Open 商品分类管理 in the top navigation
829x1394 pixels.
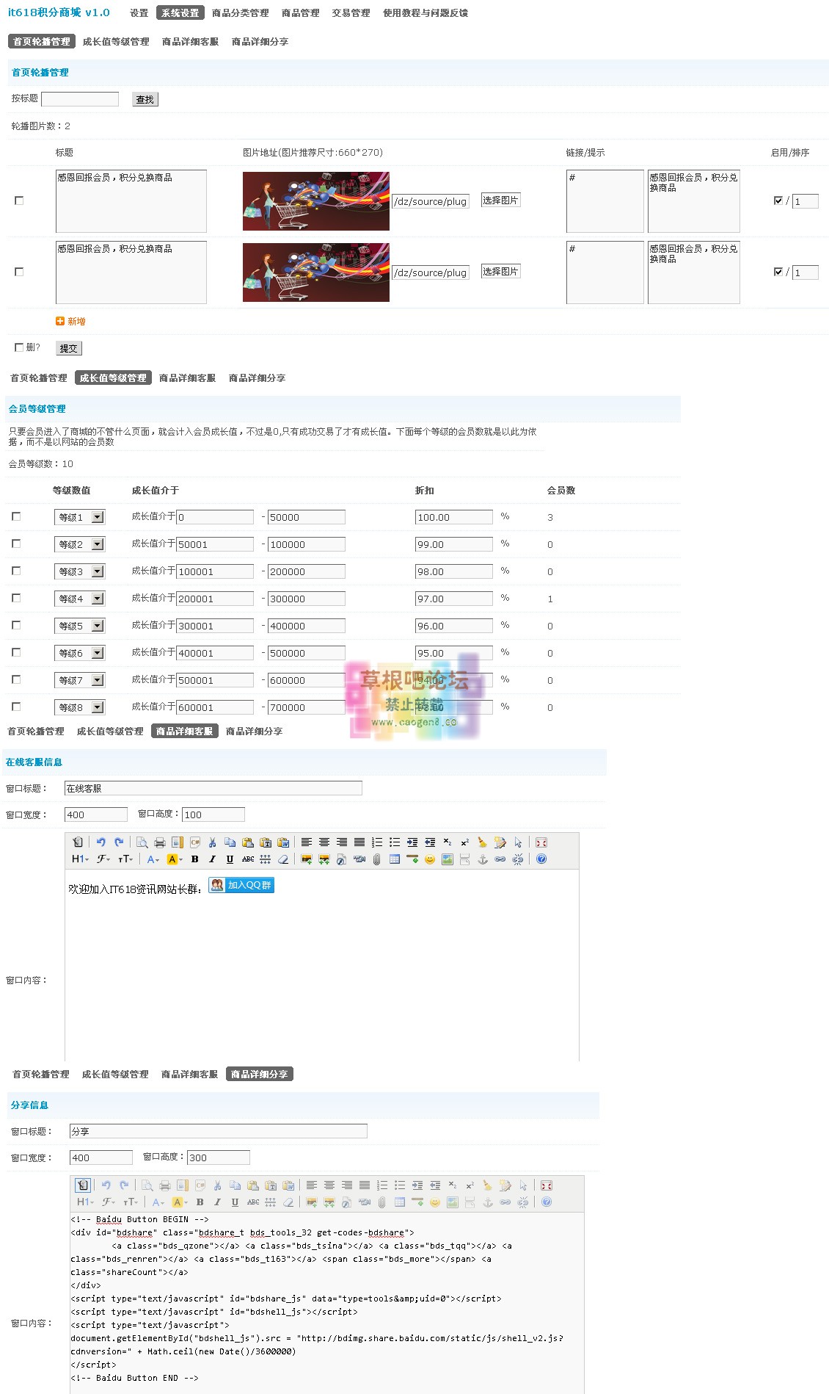click(240, 13)
